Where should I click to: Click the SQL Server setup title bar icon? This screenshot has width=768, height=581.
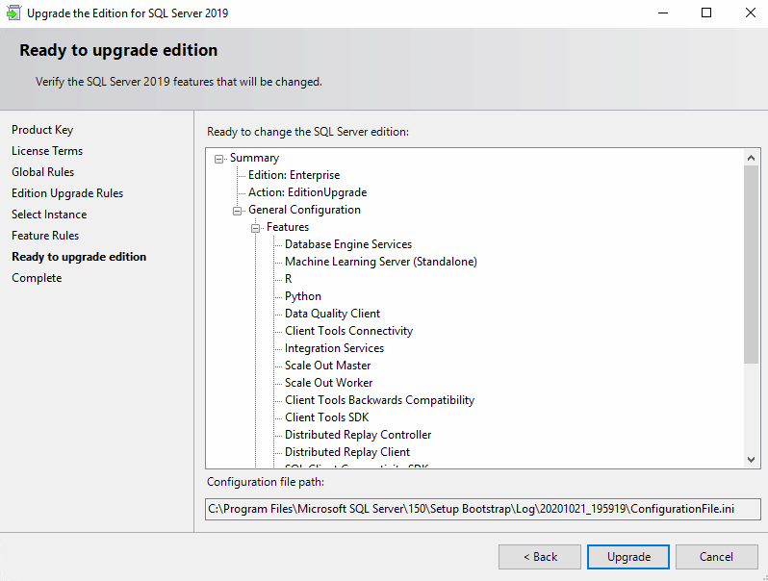coord(13,13)
